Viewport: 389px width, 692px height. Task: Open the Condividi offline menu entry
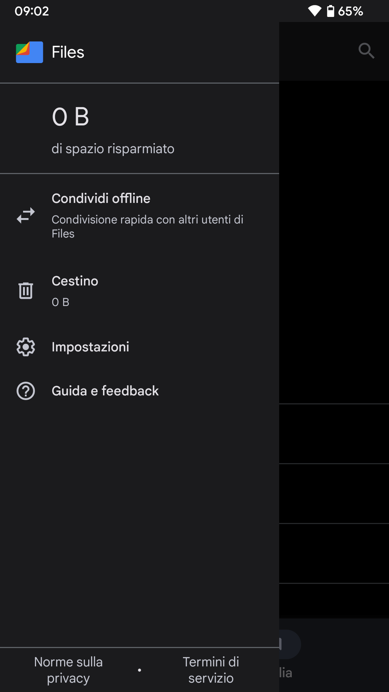139,216
